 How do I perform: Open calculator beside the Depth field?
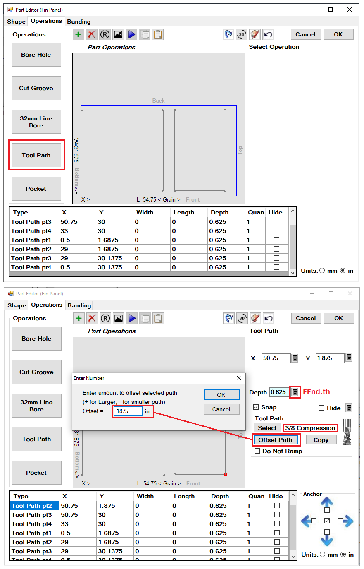click(295, 392)
